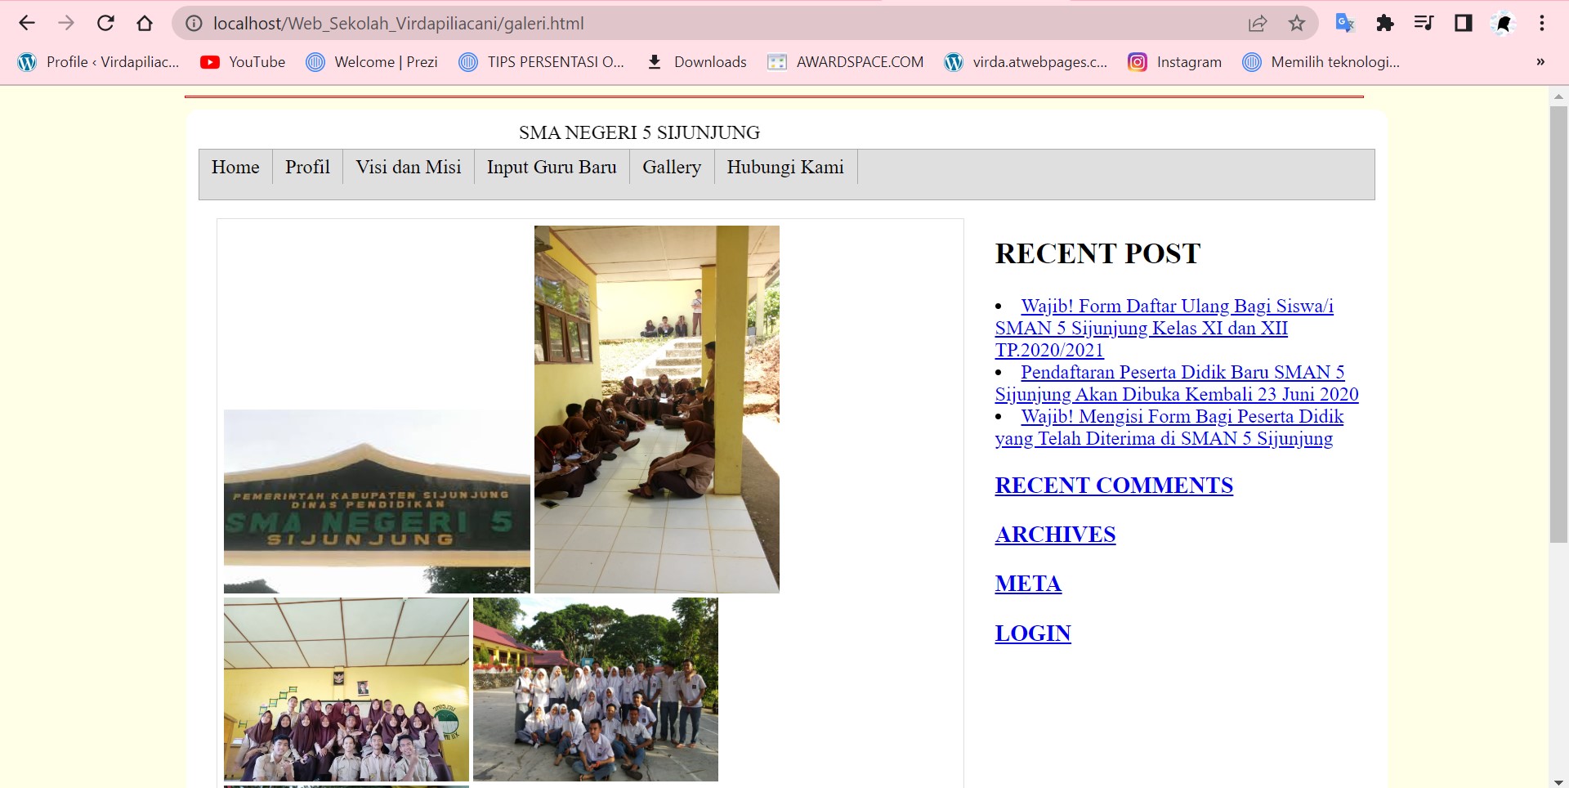Click the share page icon in address bar
Viewport: 1569px width, 788px height.
pyautogui.click(x=1258, y=23)
